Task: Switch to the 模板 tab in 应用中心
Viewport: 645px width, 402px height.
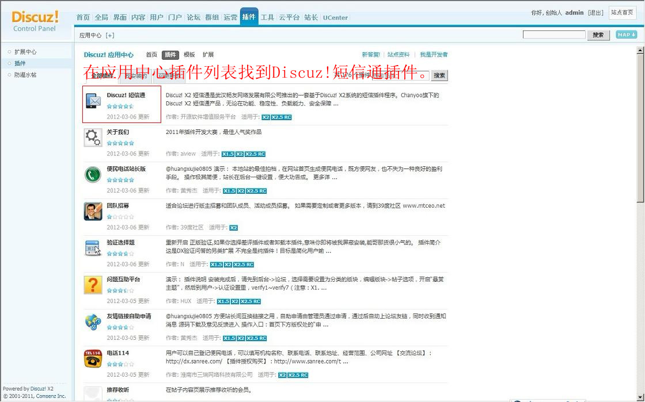Action: click(189, 55)
